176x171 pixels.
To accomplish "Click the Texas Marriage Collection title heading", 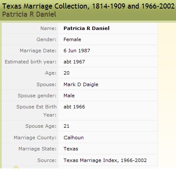I will pyautogui.click(x=88, y=6).
